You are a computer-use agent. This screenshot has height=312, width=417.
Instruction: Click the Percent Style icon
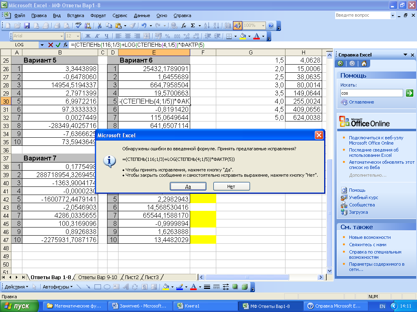pos(167,36)
